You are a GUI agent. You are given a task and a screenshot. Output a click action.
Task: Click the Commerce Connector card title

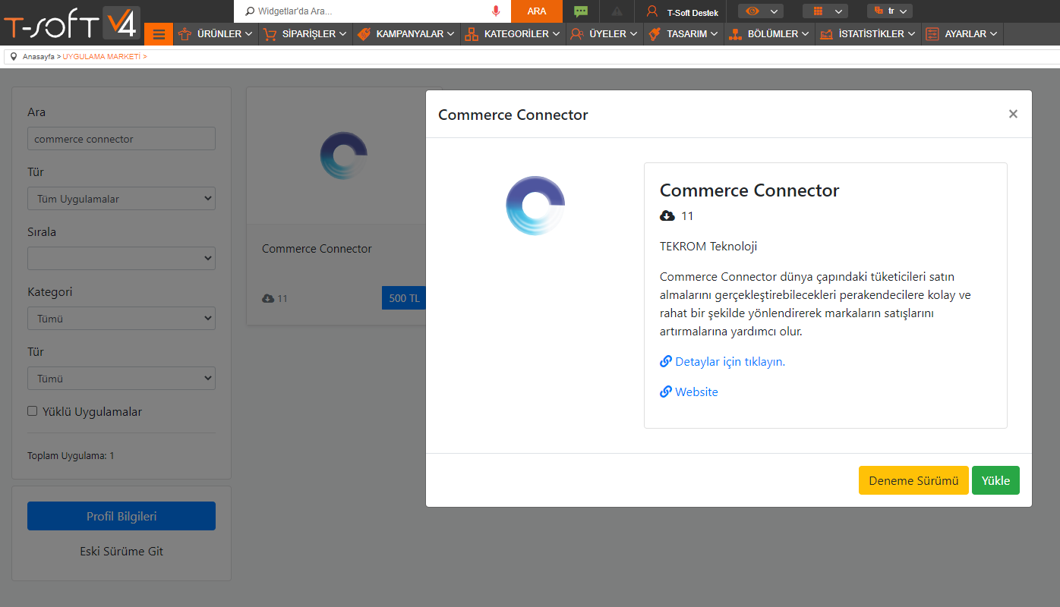tap(317, 249)
